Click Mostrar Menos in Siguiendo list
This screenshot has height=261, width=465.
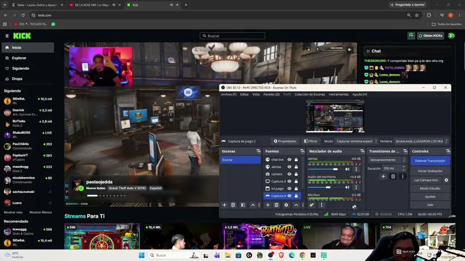tap(41, 212)
